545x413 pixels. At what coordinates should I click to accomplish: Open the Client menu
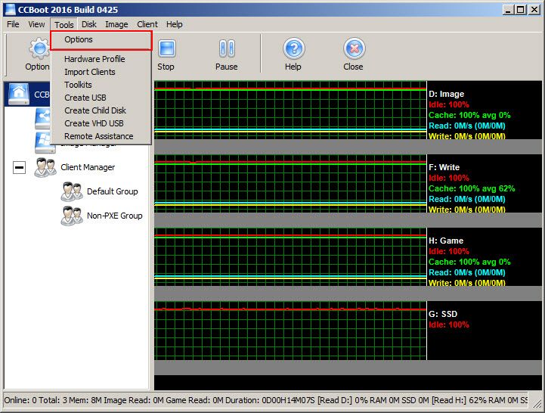(147, 24)
